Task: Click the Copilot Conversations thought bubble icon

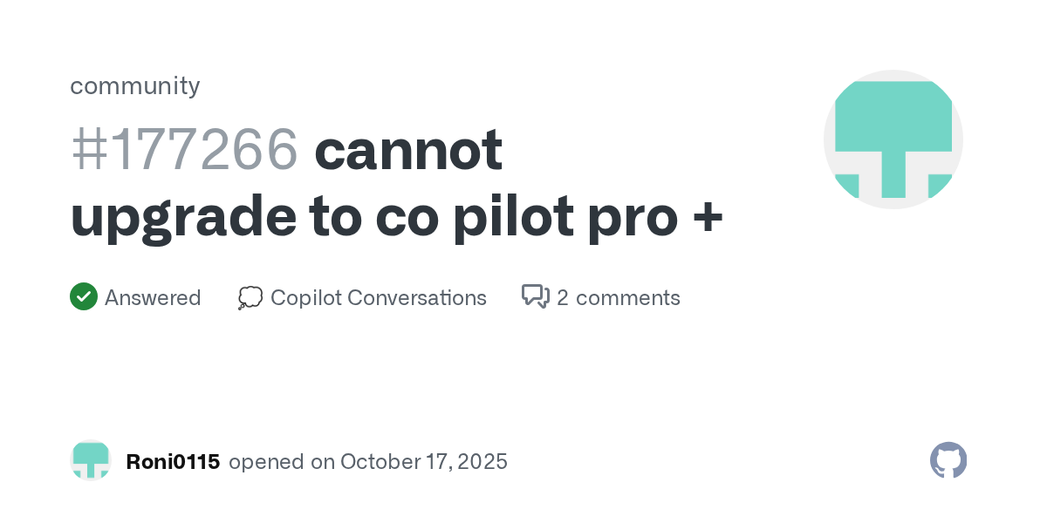Action: [x=250, y=298]
